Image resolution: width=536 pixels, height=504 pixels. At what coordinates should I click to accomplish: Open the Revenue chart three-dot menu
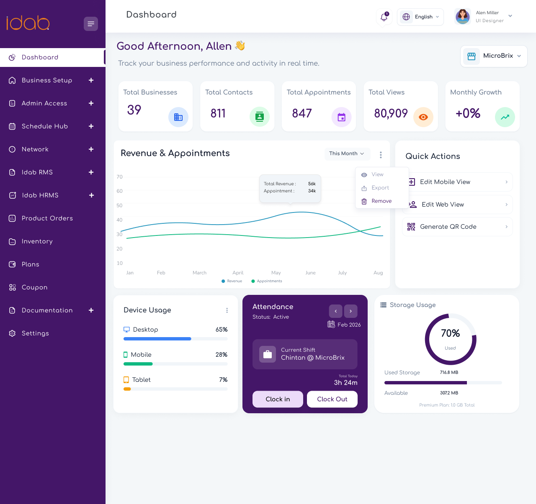point(381,155)
